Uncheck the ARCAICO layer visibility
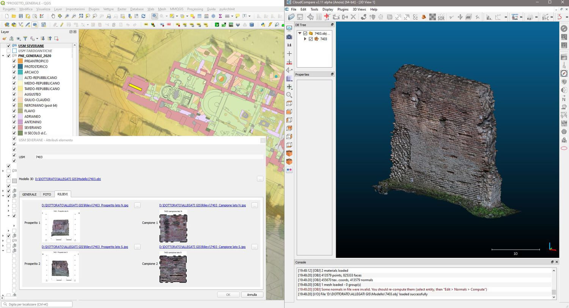This screenshot has height=308, width=569. point(14,72)
